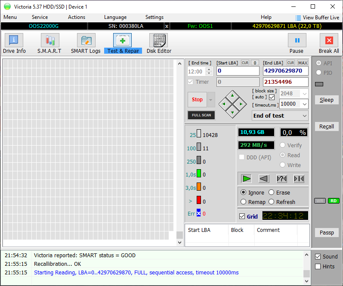This screenshot has width=343, height=286.
Task: Open the Settings menu
Action: pos(155,17)
